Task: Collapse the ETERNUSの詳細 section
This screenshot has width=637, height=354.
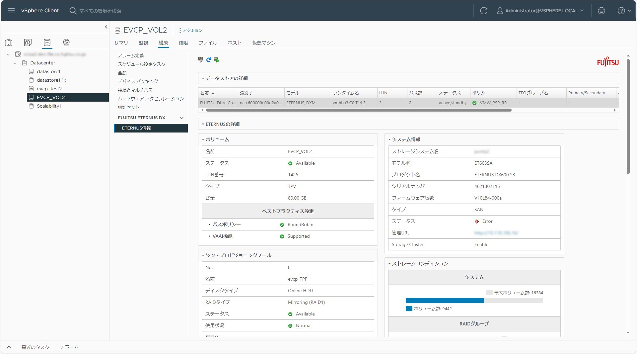Action: (x=203, y=124)
